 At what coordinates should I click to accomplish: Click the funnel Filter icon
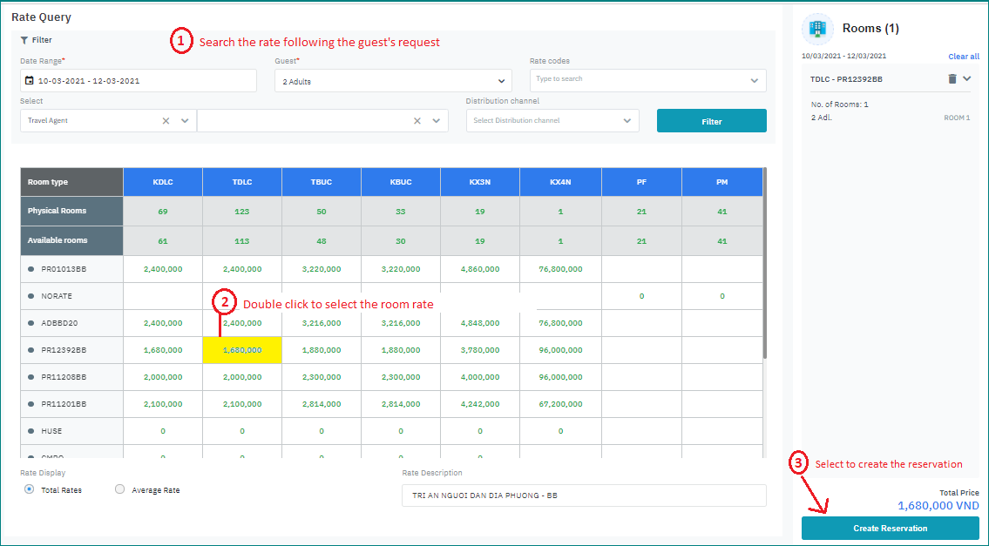pos(24,40)
